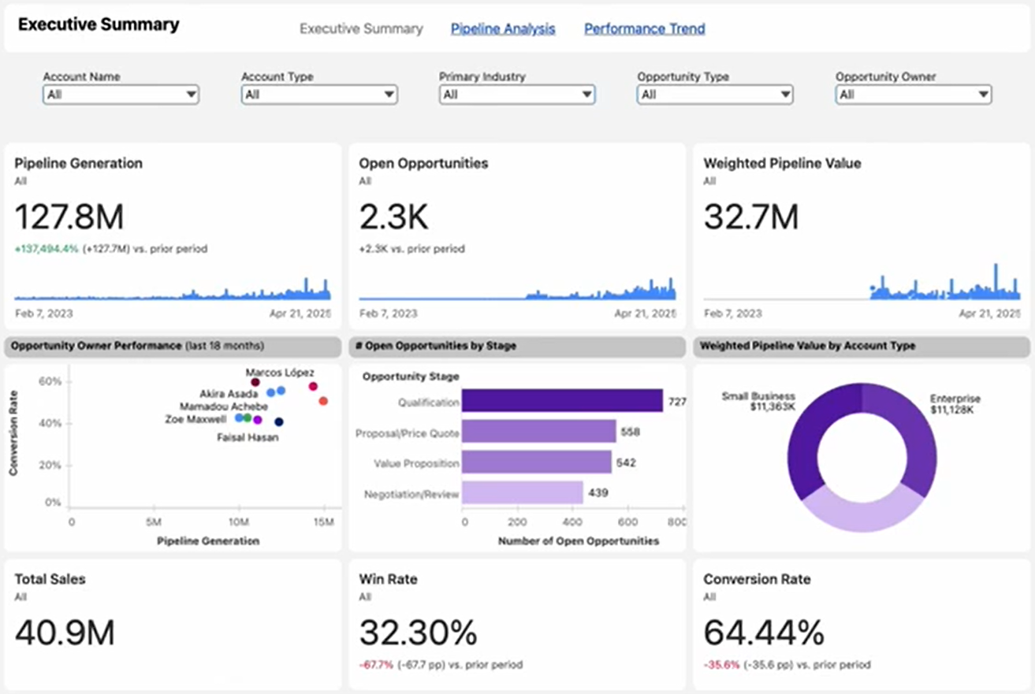Open the Account Name dropdown filter
Screen dimensions: 1035x694
click(x=121, y=95)
